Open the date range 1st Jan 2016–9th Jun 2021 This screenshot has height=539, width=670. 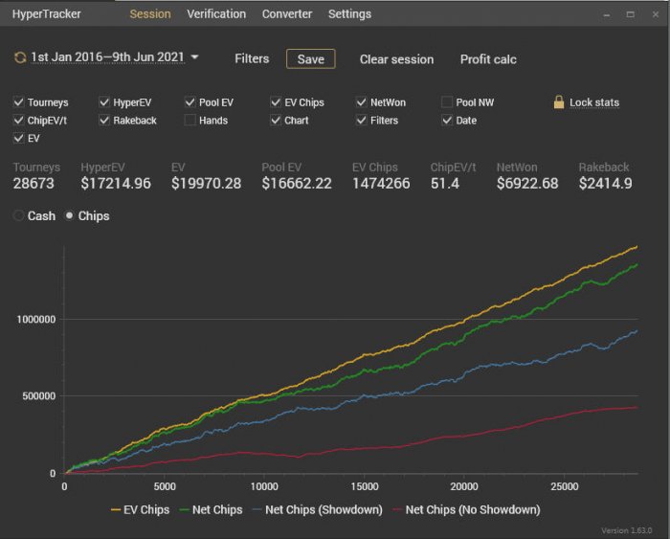[107, 57]
